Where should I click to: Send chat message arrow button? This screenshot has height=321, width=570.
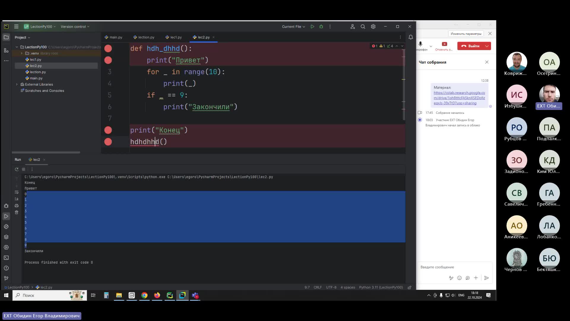[486, 278]
